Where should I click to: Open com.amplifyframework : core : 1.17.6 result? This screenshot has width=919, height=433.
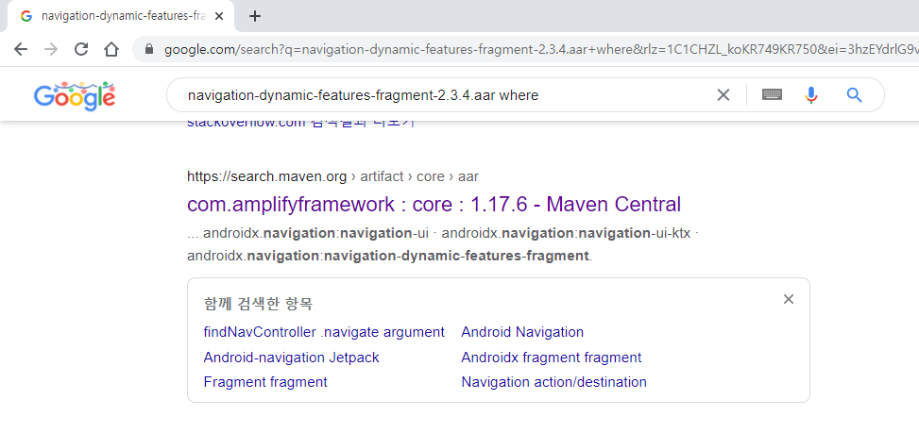434,204
